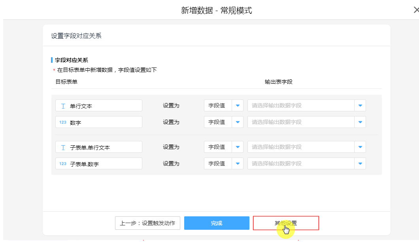Expand output field arrow in 单行文本 row
The width and height of the screenshot is (419, 242).
(x=360, y=105)
